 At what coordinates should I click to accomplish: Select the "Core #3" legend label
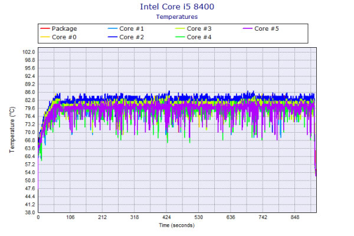pyautogui.click(x=199, y=29)
